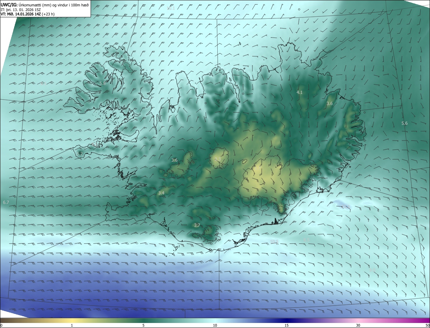Click the color scale label '15'
430x328 pixels.
[x=287, y=325]
